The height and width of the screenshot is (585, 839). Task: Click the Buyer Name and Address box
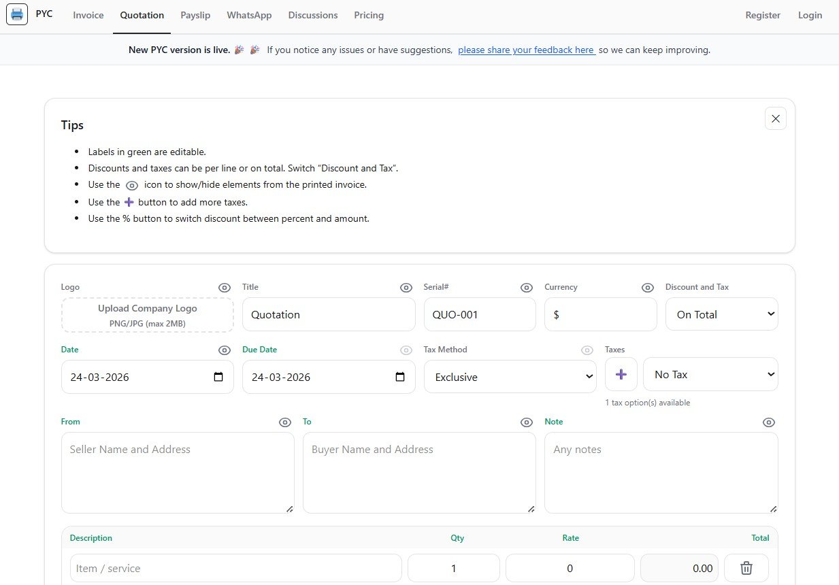click(x=419, y=473)
